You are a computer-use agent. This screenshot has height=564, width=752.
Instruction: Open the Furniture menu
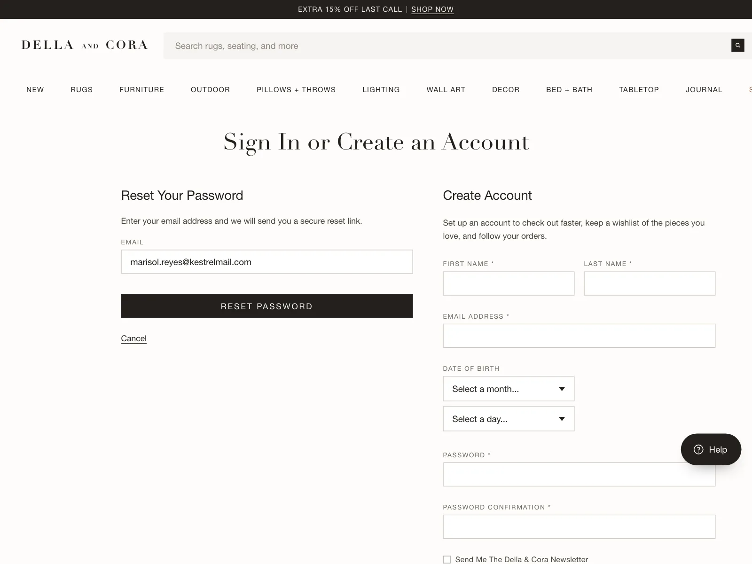coord(141,89)
